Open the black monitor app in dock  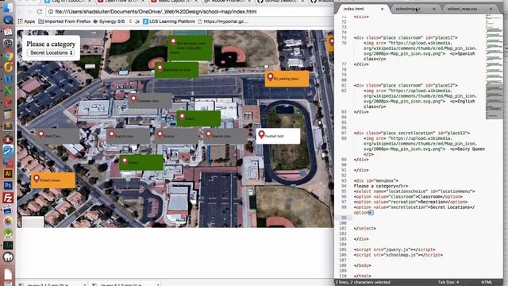pyautogui.click(x=8, y=245)
